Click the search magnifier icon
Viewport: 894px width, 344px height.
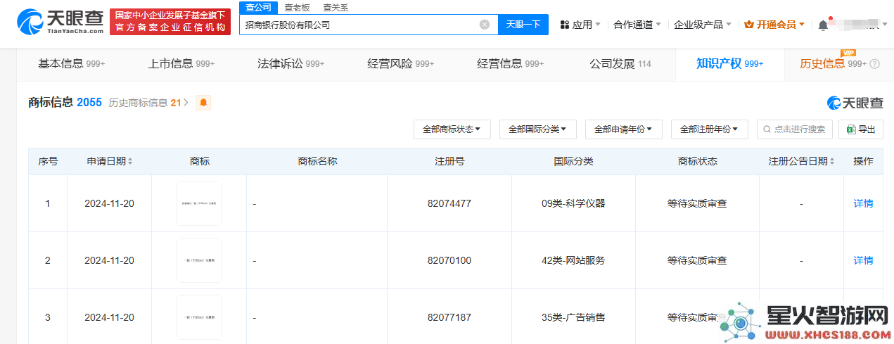click(767, 129)
